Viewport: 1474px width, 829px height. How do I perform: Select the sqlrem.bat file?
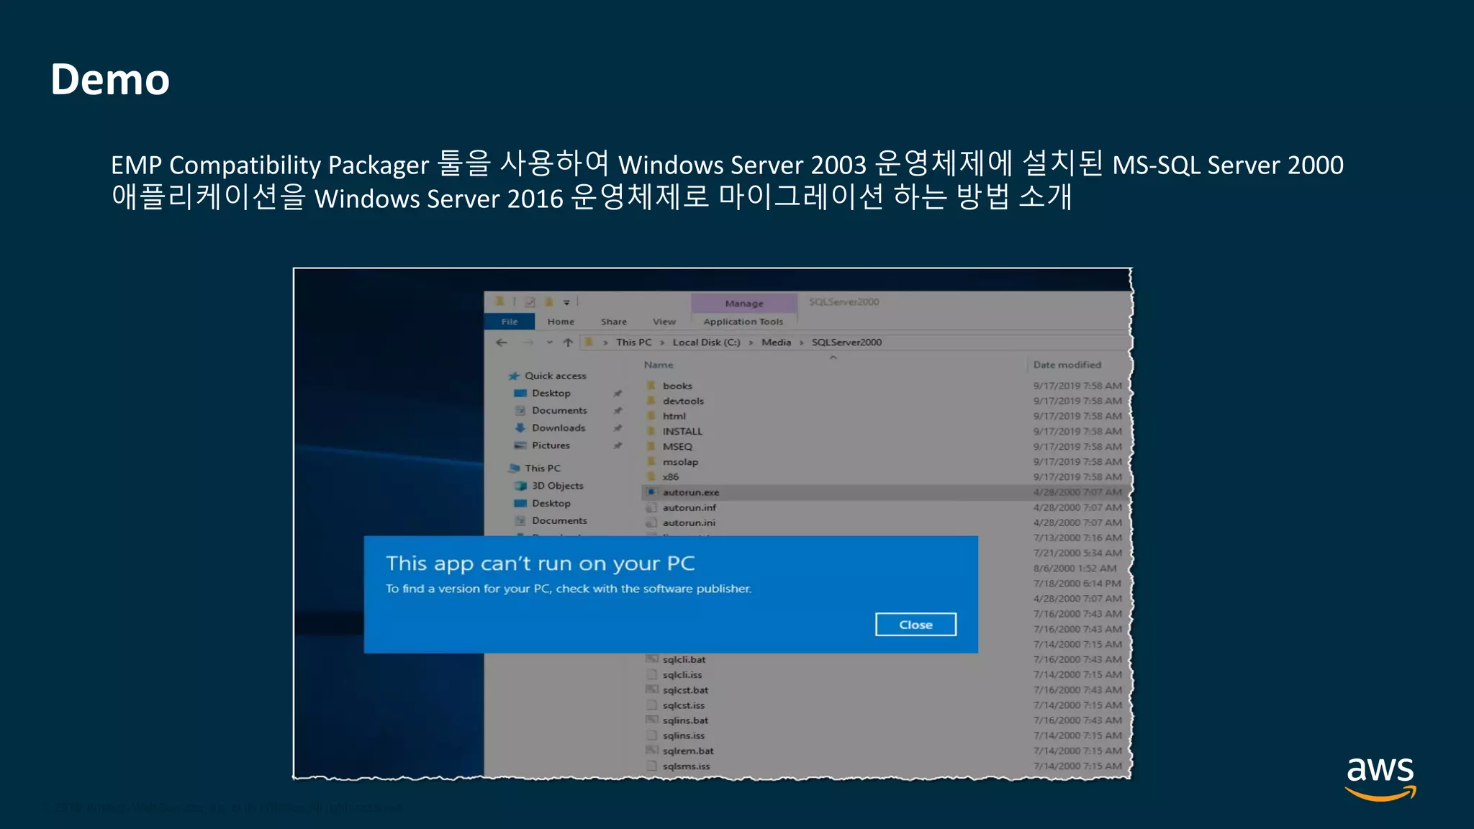point(688,751)
